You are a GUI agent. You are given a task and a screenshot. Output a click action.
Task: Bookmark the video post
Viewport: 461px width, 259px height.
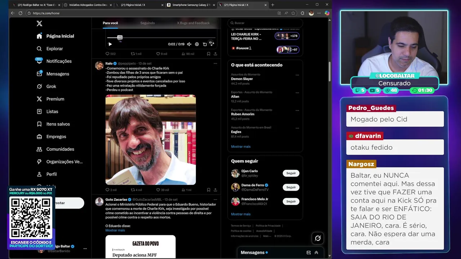(x=209, y=54)
